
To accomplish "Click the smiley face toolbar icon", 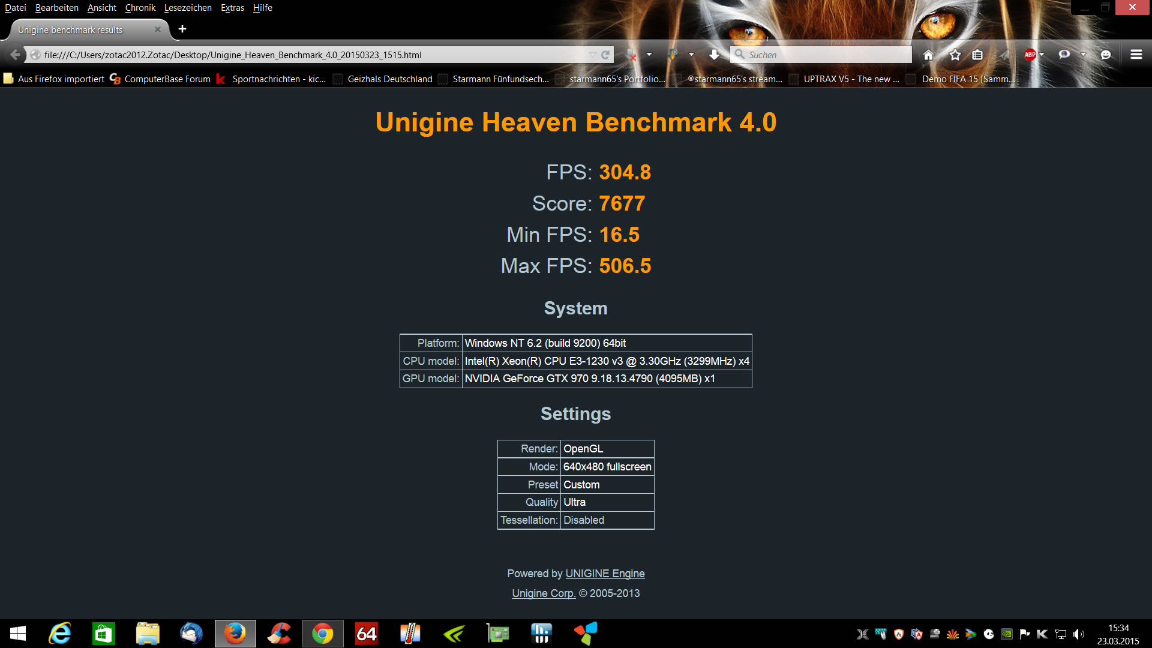I will coord(1106,55).
